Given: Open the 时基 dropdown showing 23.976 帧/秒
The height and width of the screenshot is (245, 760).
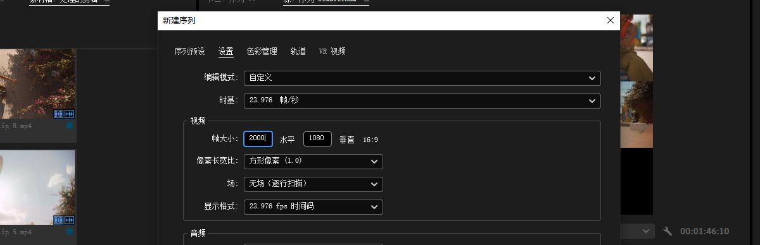Looking at the screenshot, I should coord(422,100).
